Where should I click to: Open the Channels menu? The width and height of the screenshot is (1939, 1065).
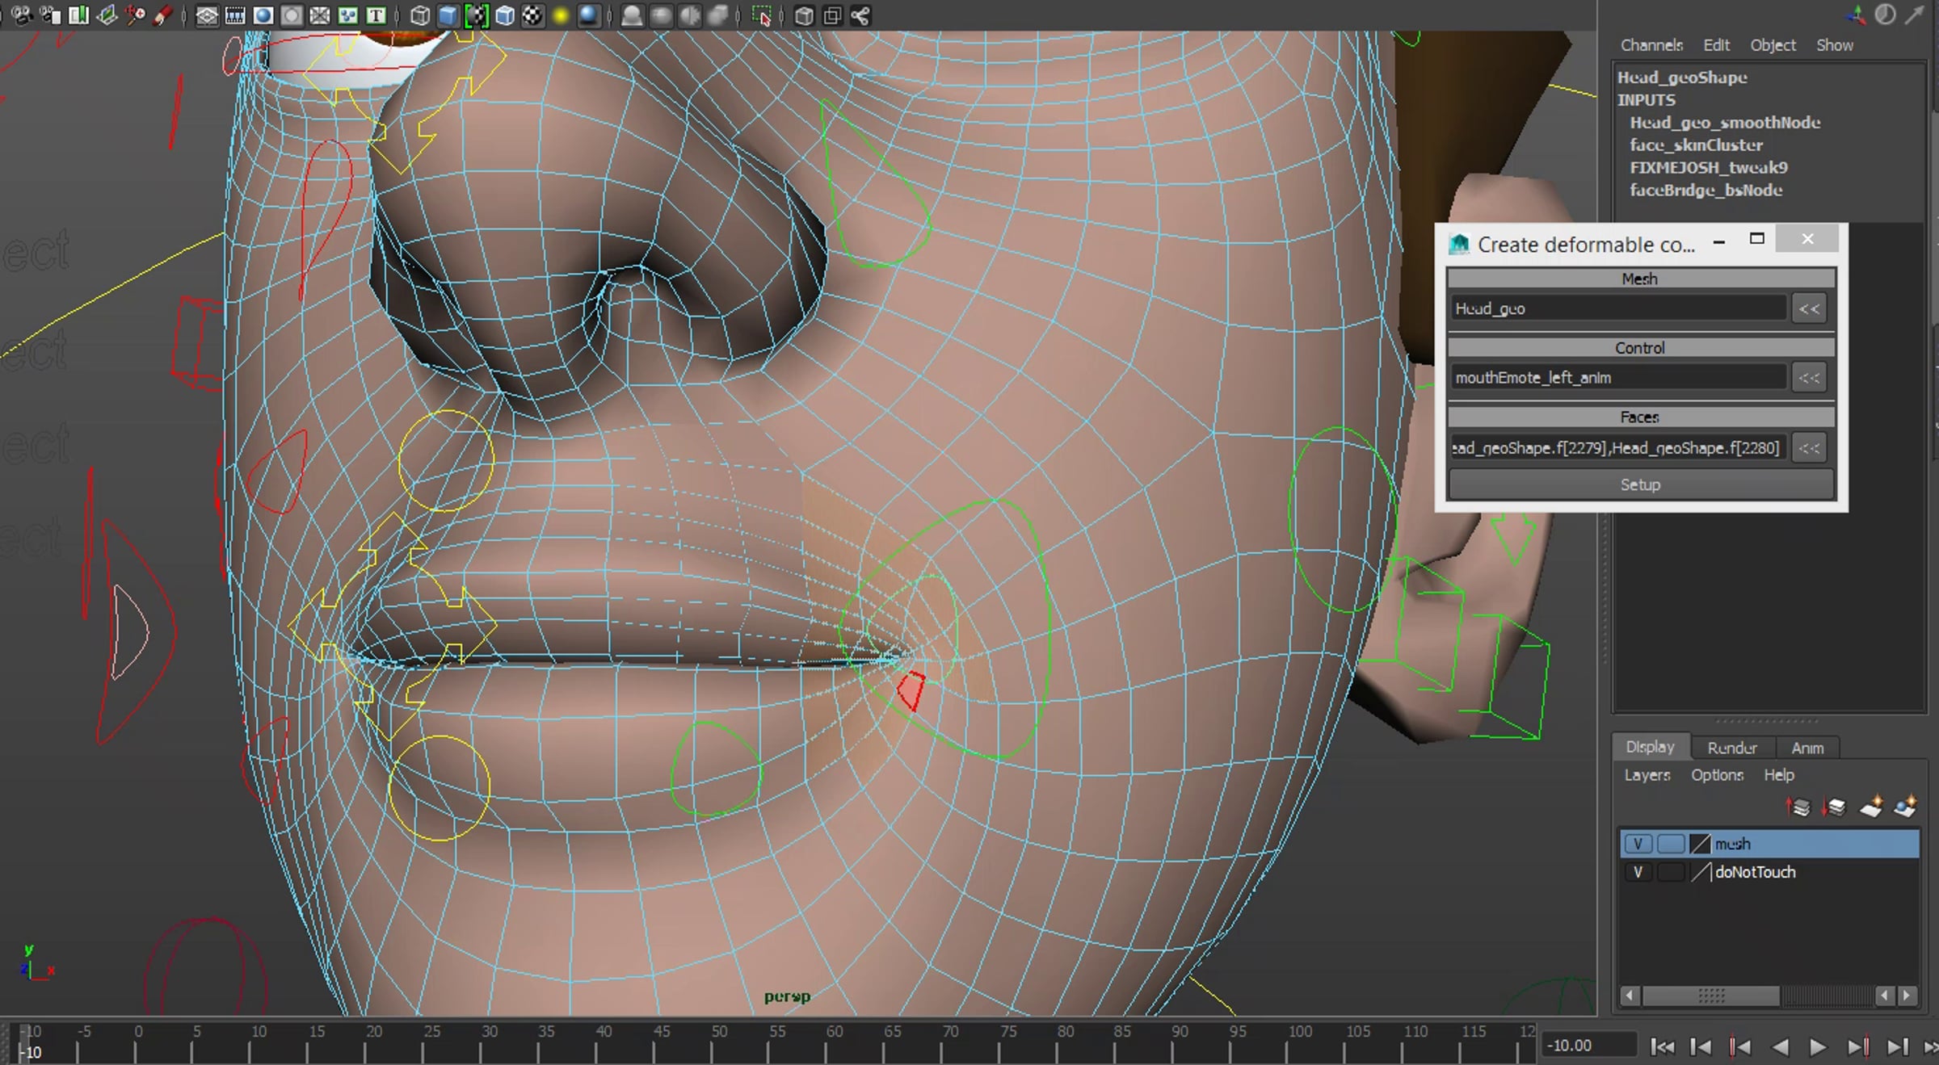[1651, 45]
